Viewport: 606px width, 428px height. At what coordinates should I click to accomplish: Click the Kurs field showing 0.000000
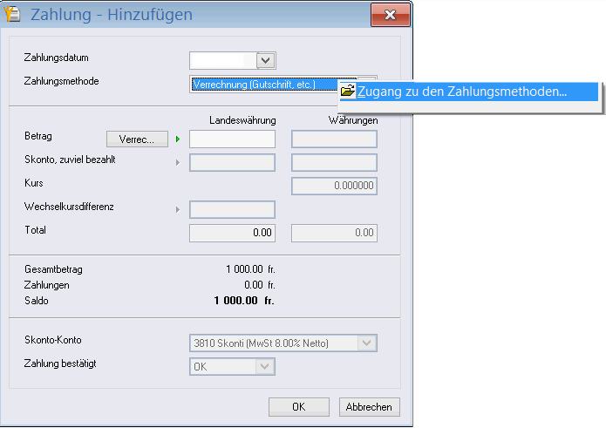(x=334, y=186)
